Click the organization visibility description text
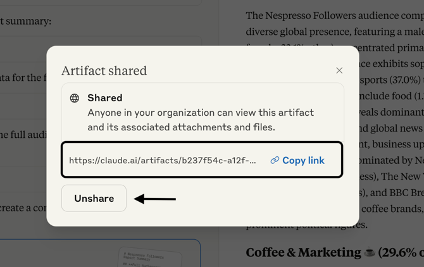Screen dimensions: 424x267 coord(201,120)
